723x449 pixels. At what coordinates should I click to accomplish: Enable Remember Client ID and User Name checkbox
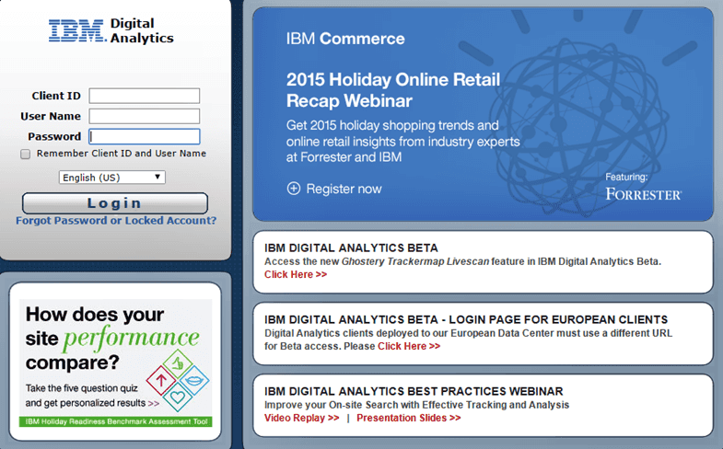[x=26, y=154]
